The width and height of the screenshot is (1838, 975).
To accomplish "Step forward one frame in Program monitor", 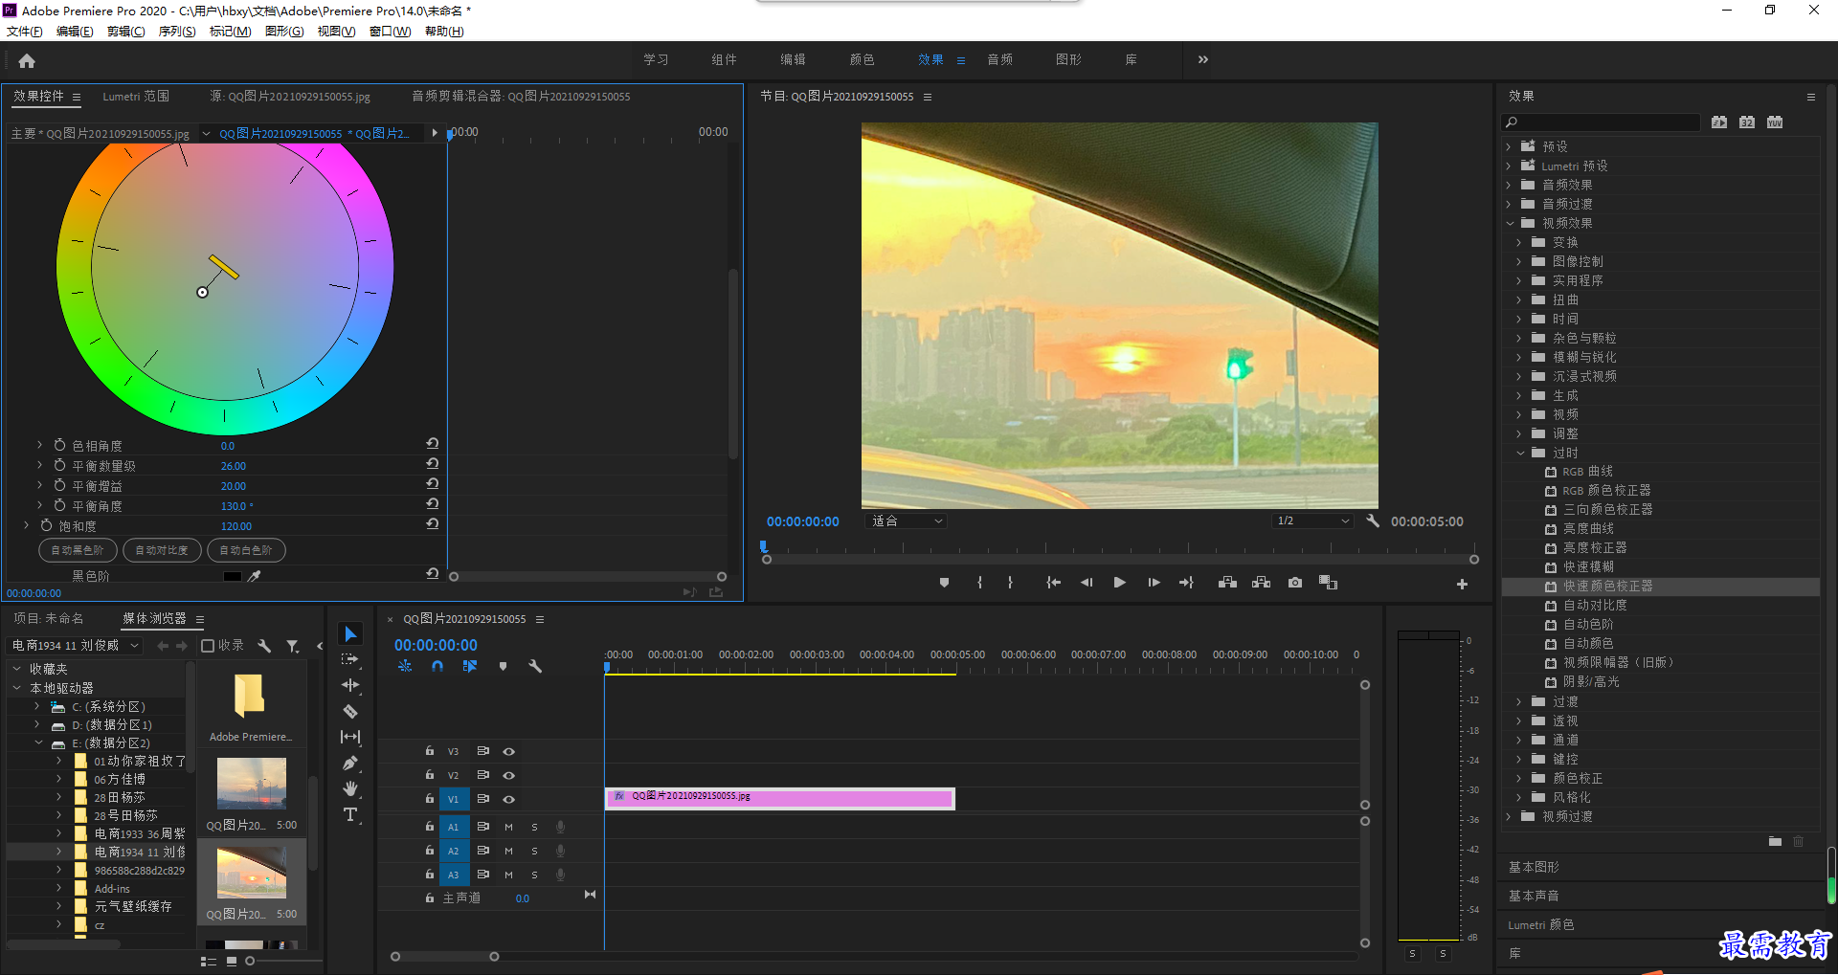I will [x=1154, y=583].
